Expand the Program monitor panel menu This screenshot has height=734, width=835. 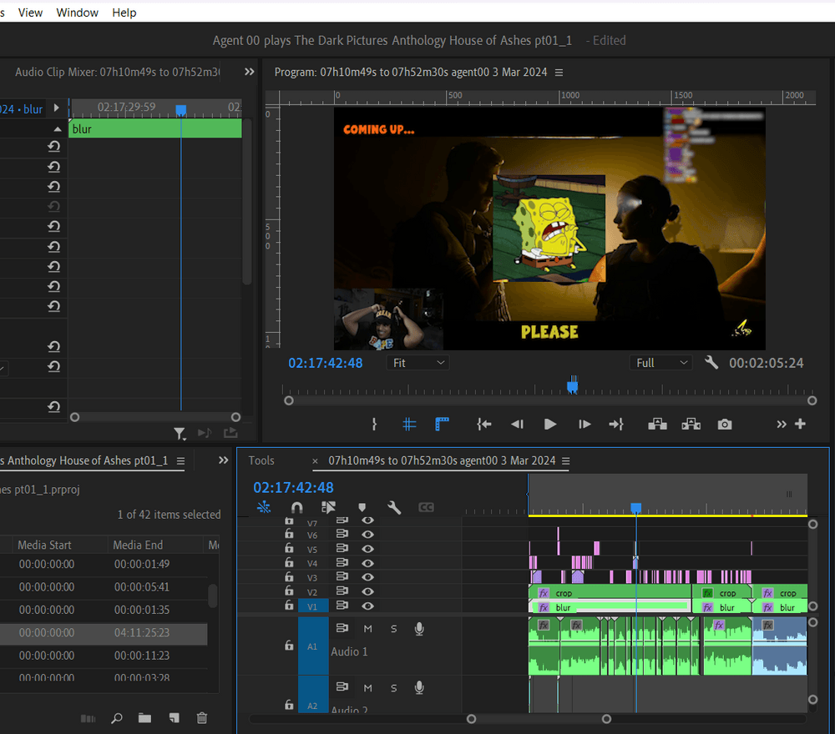point(559,73)
